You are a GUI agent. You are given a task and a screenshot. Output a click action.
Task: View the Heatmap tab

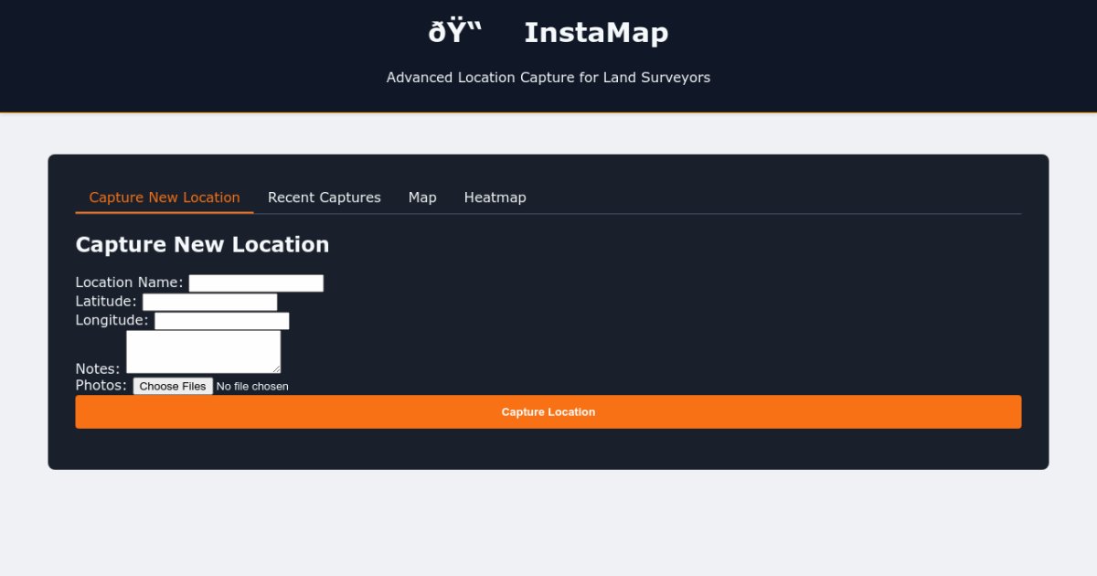coord(495,197)
